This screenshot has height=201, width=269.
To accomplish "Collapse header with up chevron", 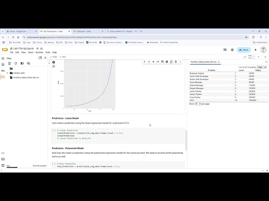I will pyautogui.click(x=265, y=57).
